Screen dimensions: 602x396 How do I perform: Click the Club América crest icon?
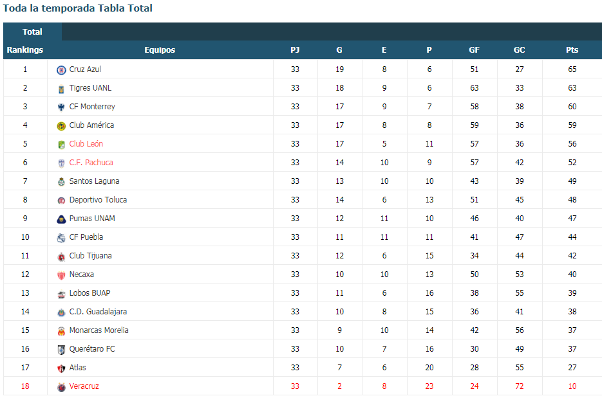[61, 126]
